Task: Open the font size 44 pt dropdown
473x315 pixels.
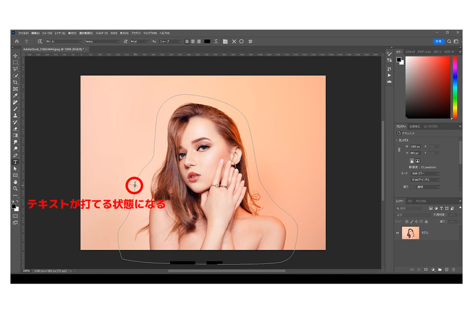Action: tap(140, 41)
